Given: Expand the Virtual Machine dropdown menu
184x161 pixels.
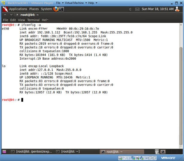Looking at the screenshot, I should click(75, 3).
